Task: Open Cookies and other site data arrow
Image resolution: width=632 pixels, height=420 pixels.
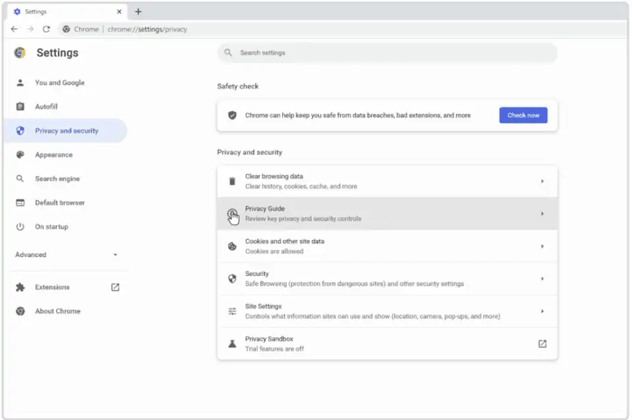Action: [543, 246]
